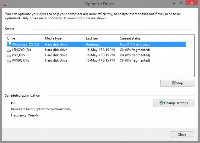Sort list by Current status column header
The width and height of the screenshot is (200, 143).
click(x=152, y=38)
